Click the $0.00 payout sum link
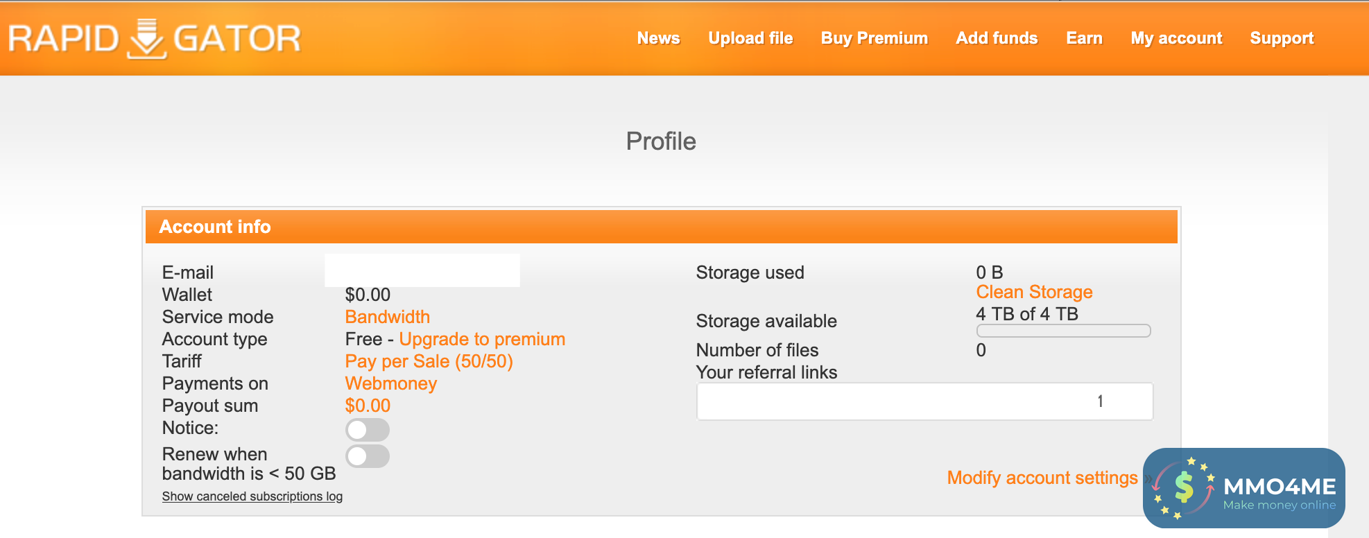This screenshot has width=1369, height=538. pyautogui.click(x=368, y=406)
